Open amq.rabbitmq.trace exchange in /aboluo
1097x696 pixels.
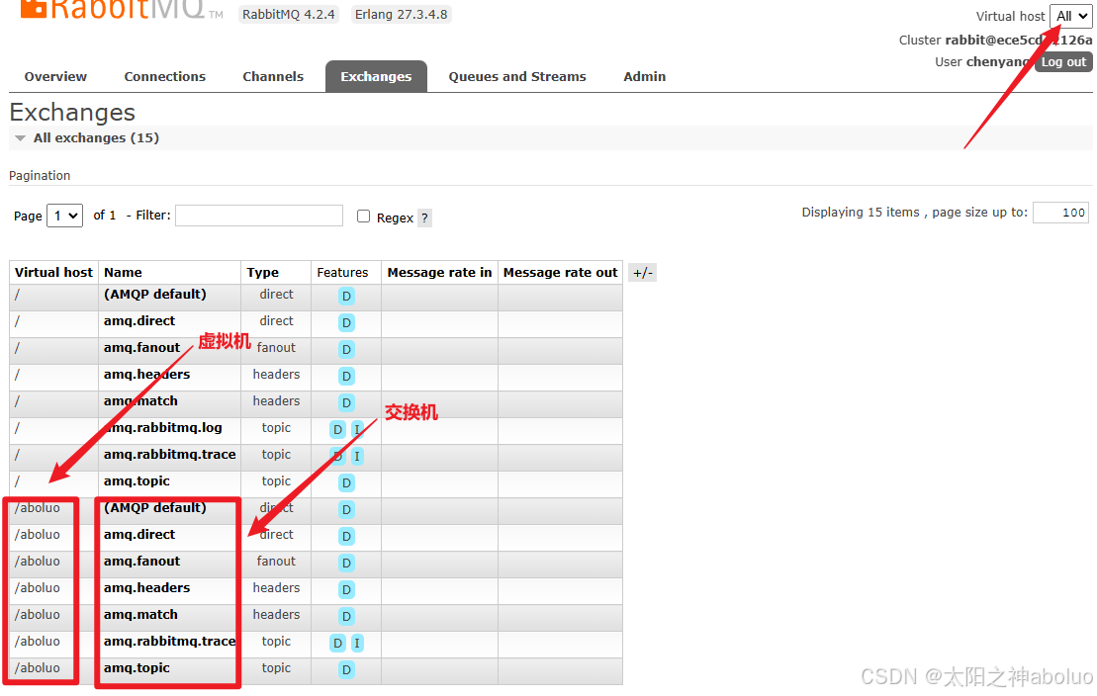(x=170, y=642)
